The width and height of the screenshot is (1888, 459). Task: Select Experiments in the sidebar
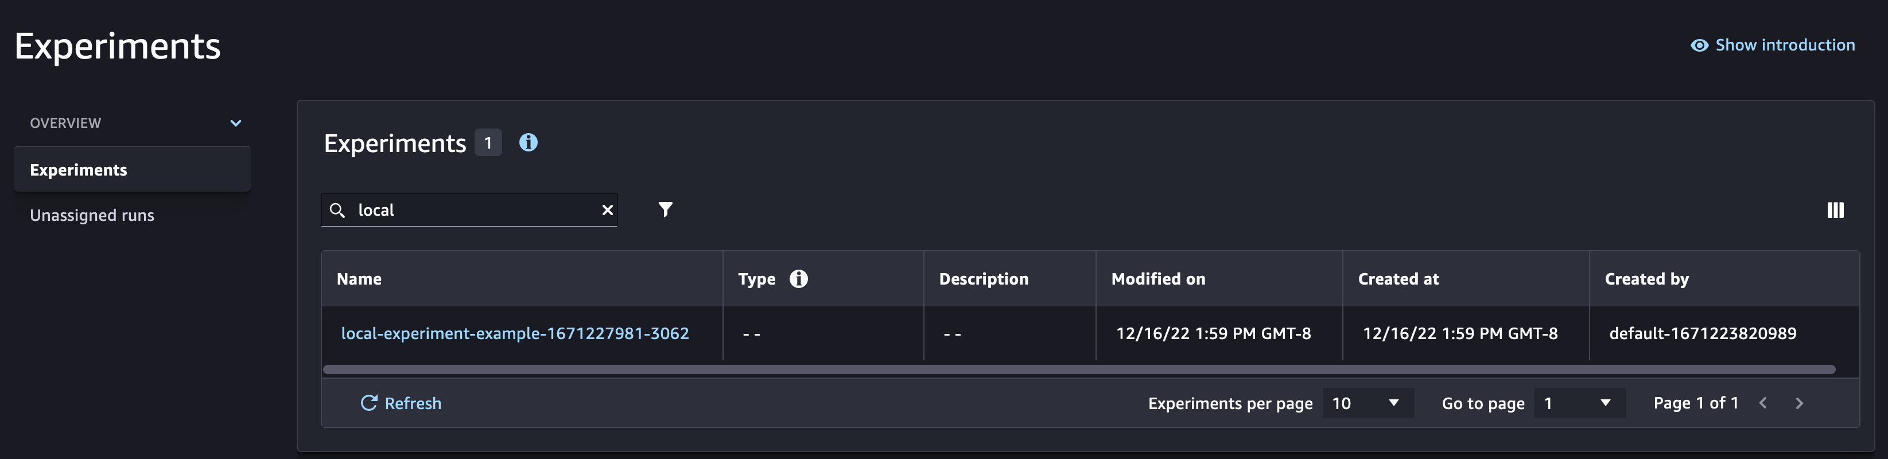pyautogui.click(x=132, y=169)
